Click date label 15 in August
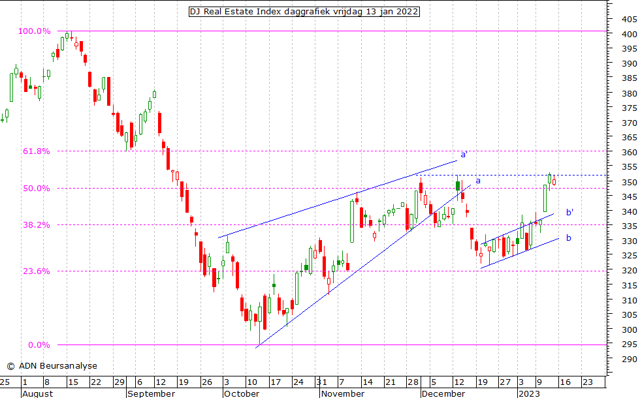 (73, 382)
